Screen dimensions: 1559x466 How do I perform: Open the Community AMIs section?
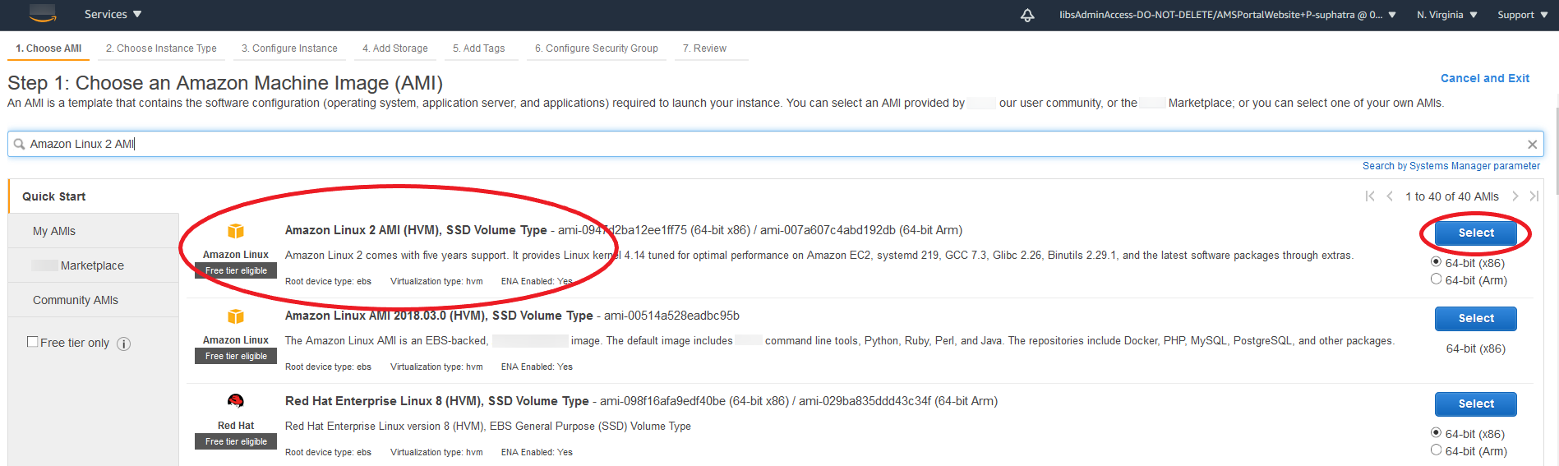[x=76, y=300]
